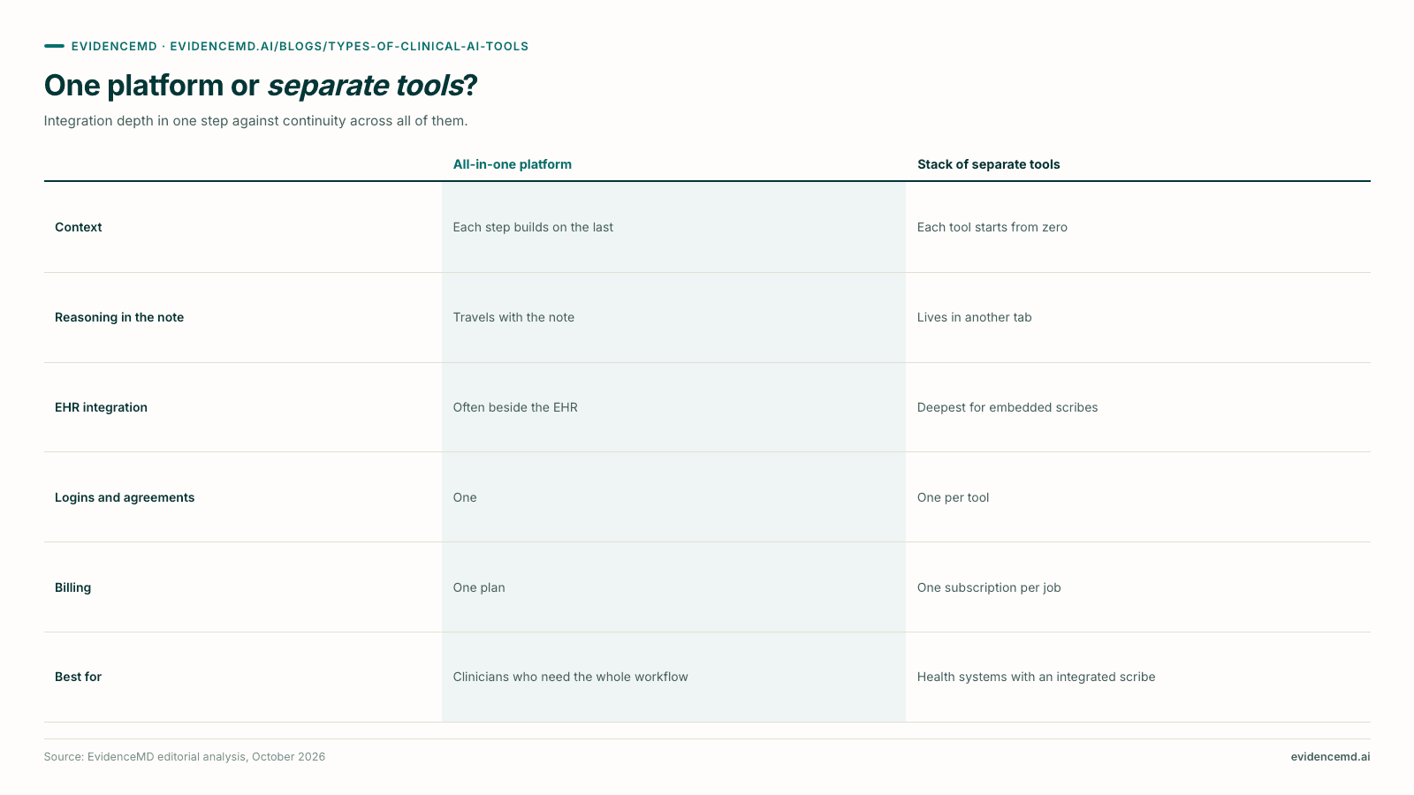Click the source note 'EvidenceMD editorial analysis, October 2026'

coord(206,757)
